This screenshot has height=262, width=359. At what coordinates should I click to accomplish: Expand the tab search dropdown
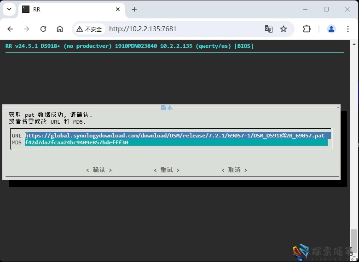point(9,9)
